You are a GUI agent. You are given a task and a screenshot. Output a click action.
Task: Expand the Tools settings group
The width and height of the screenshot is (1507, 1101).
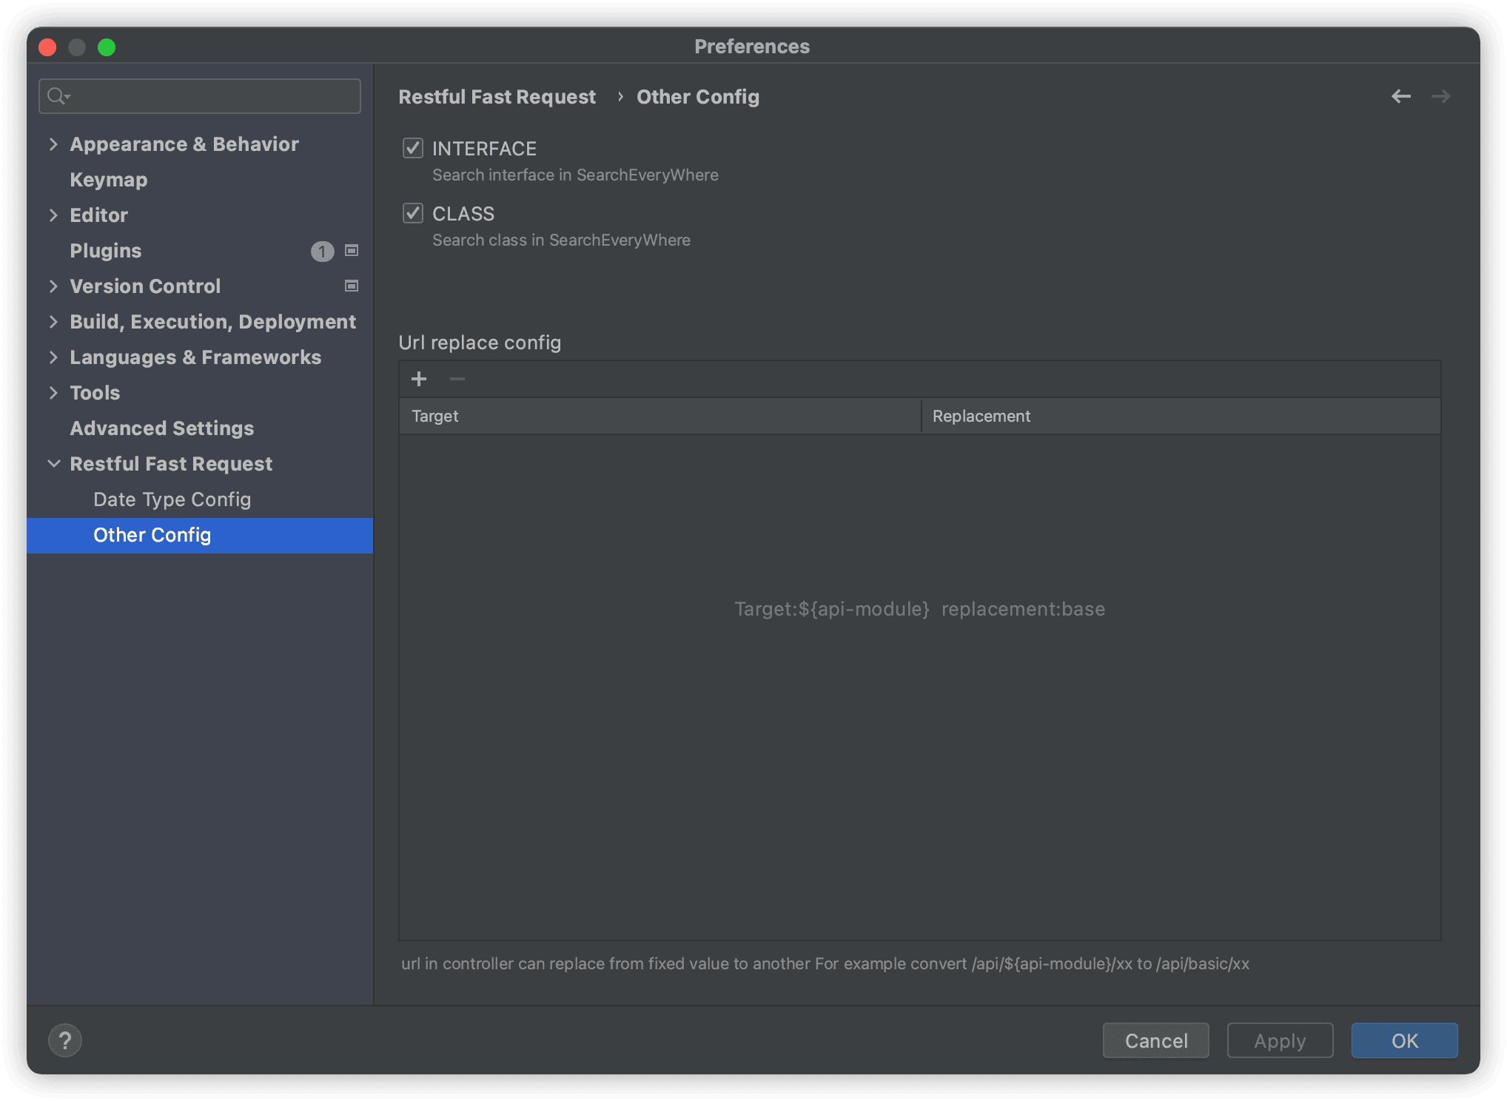click(53, 393)
